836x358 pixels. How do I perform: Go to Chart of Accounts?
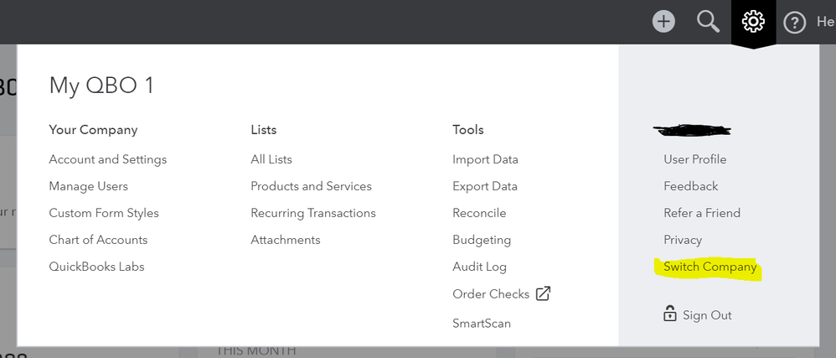(x=98, y=240)
